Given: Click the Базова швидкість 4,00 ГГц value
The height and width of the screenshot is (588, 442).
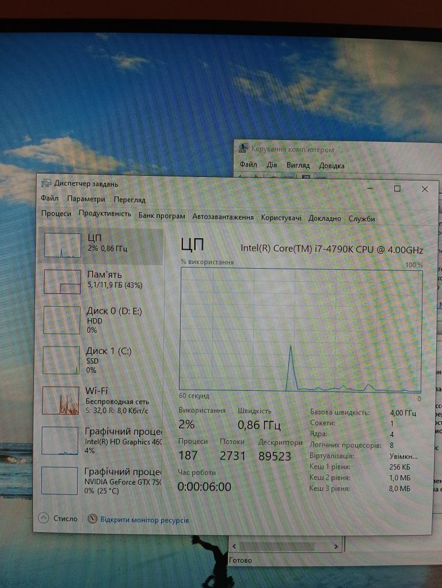Looking at the screenshot, I should coord(403,413).
